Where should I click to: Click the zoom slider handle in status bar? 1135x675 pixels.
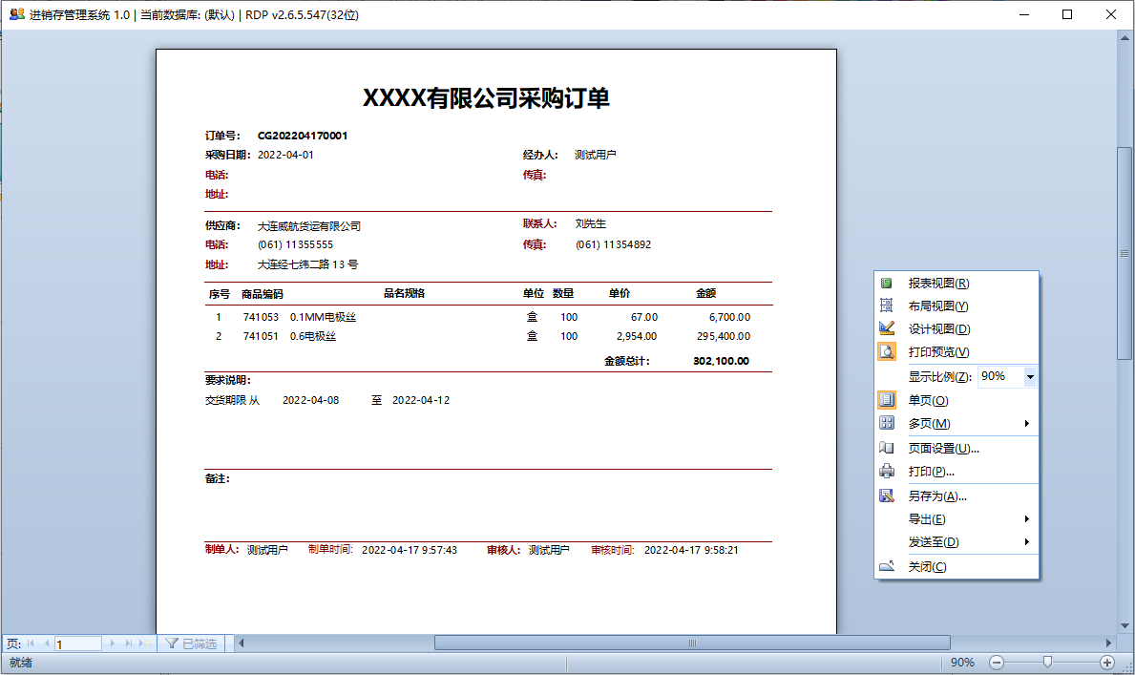1047,662
